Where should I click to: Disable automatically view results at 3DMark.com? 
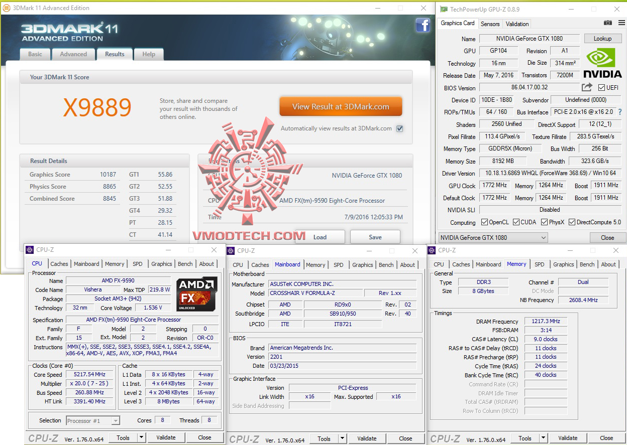pos(399,128)
